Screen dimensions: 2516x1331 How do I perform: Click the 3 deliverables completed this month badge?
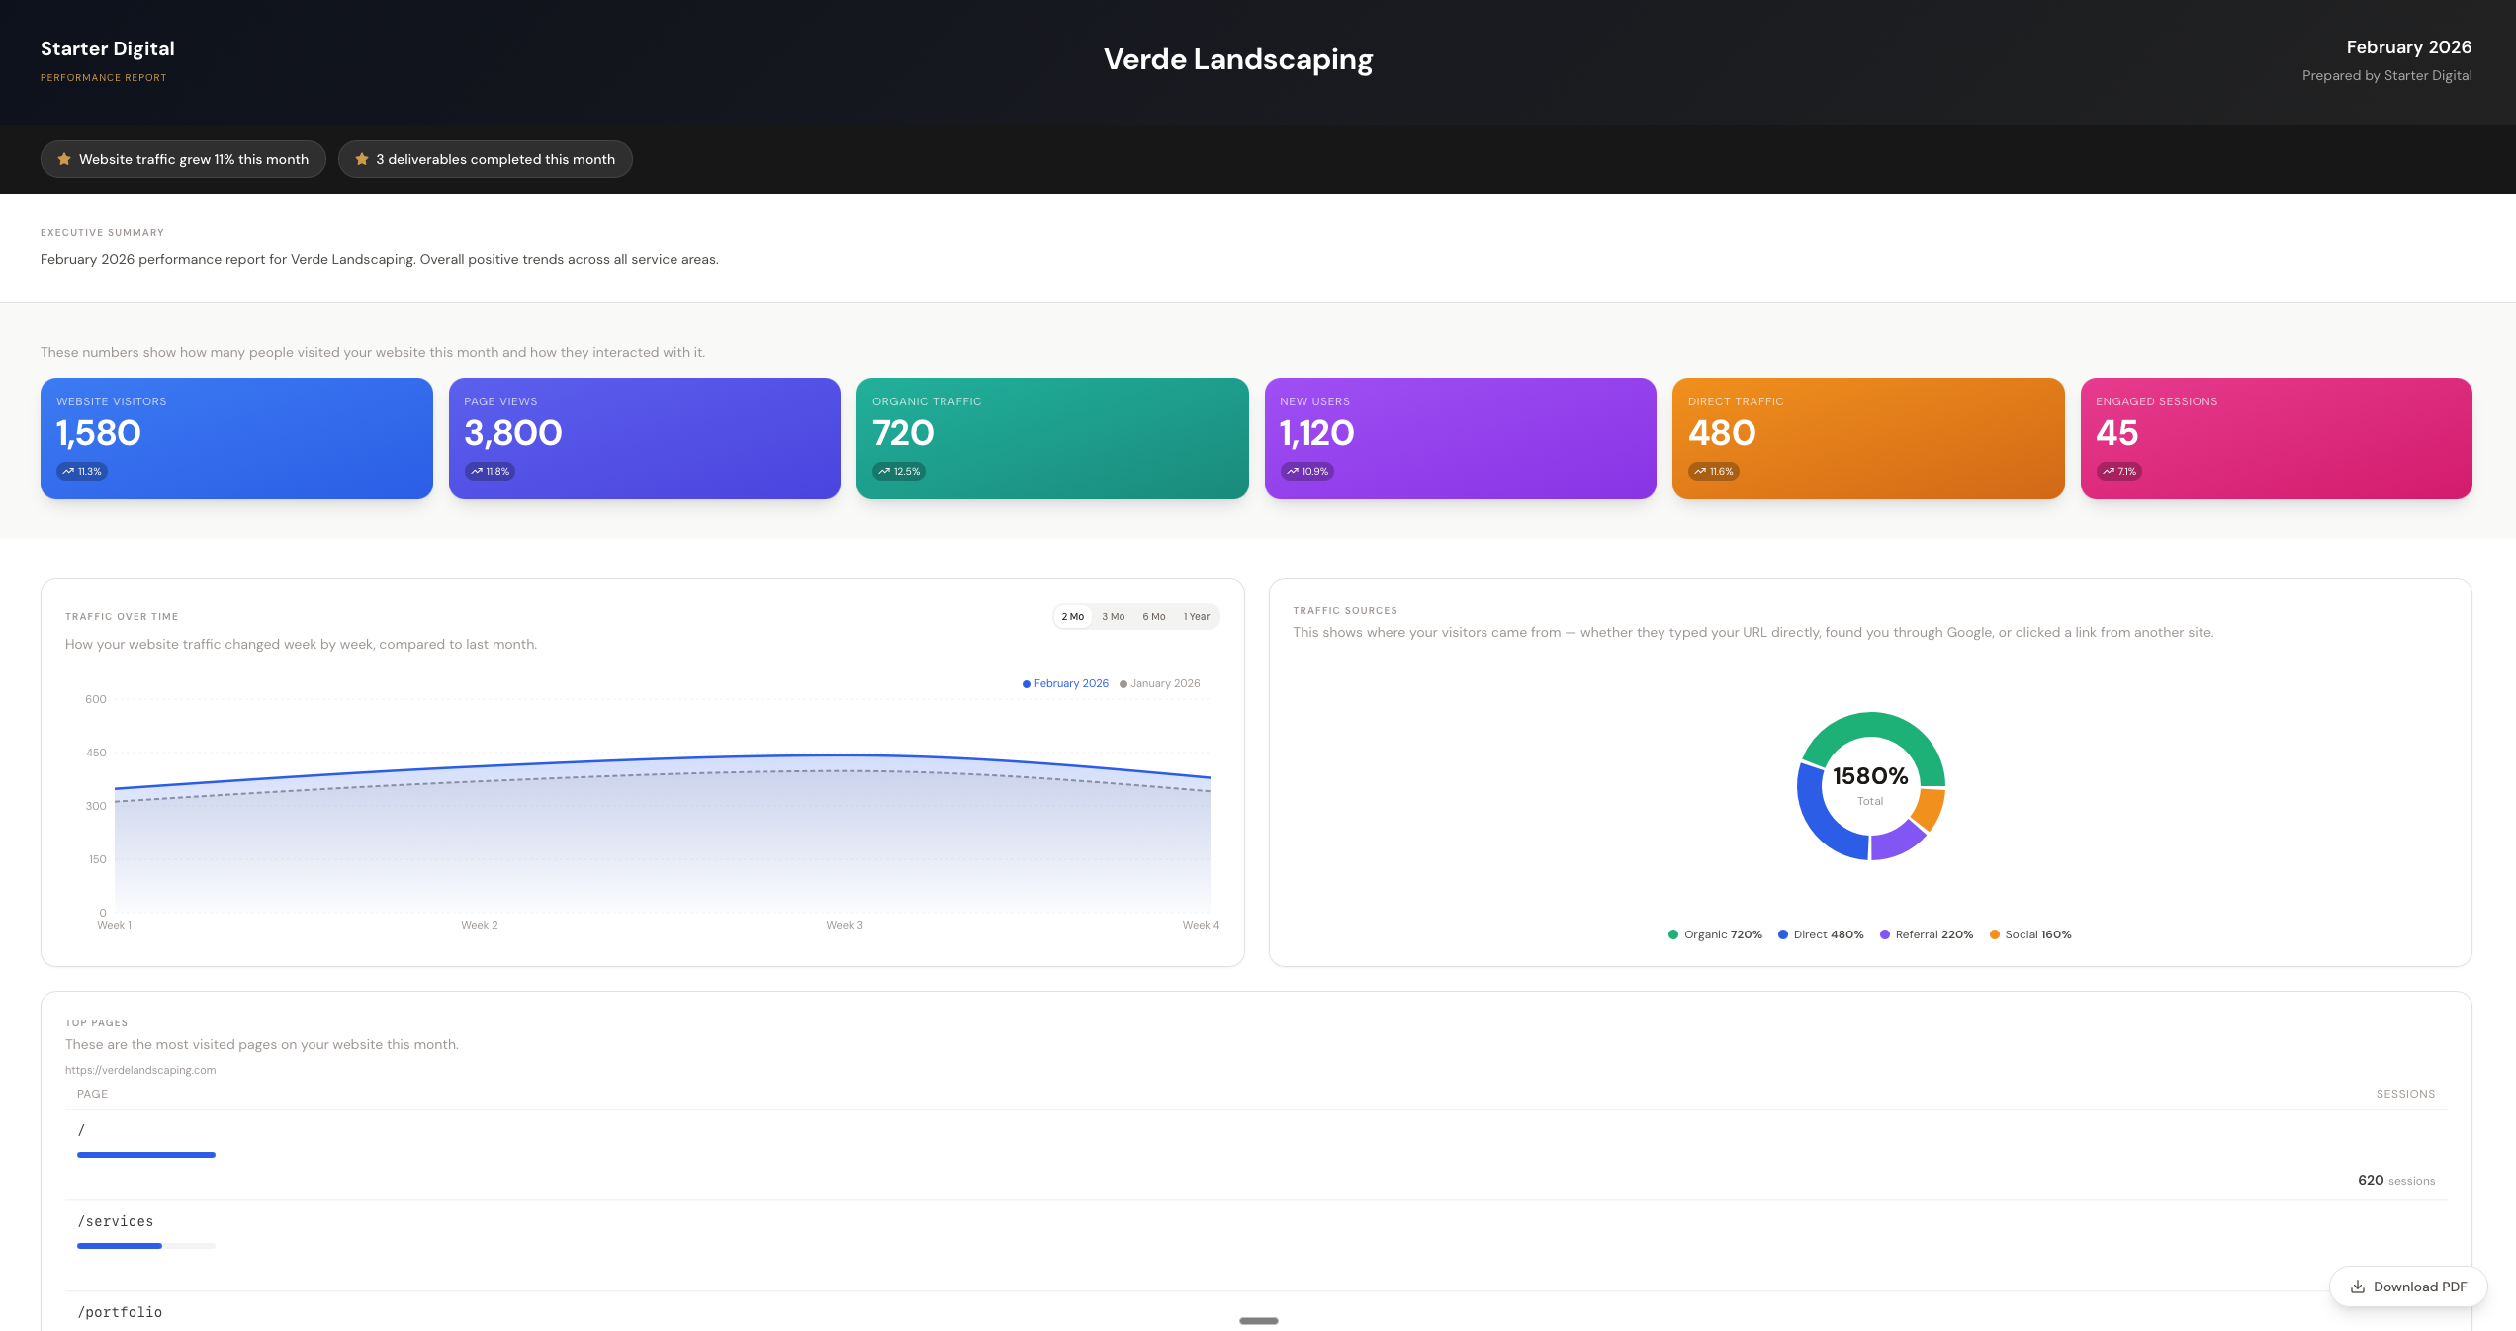coord(486,159)
